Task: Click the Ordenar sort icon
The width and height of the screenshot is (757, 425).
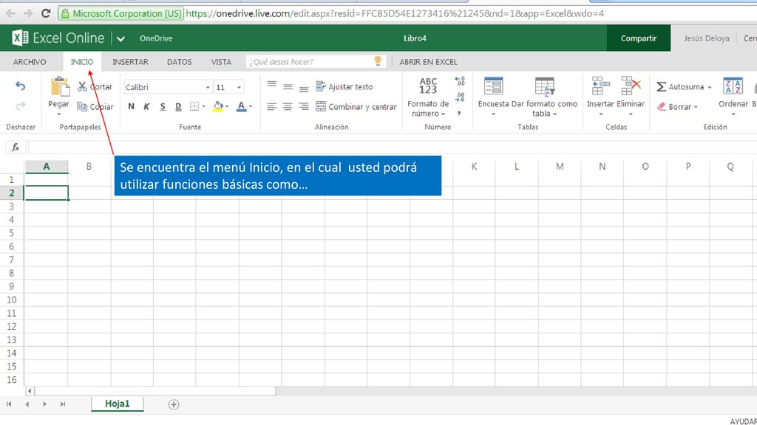Action: 733,86
